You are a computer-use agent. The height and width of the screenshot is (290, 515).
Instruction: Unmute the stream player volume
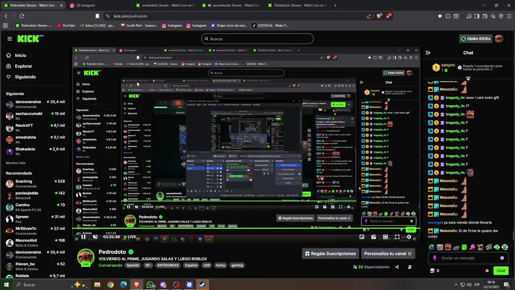(95, 237)
